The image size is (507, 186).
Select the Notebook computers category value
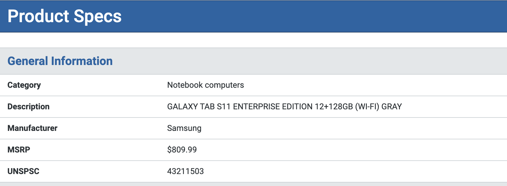click(x=205, y=85)
